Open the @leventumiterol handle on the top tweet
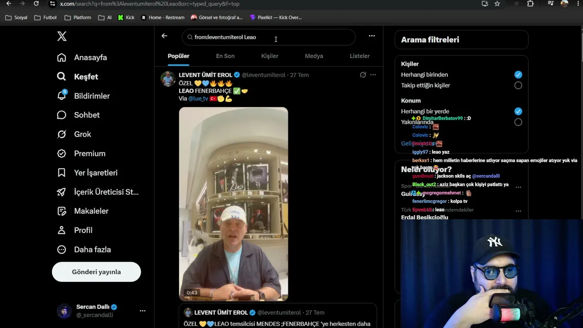This screenshot has height=328, width=583. pos(264,75)
